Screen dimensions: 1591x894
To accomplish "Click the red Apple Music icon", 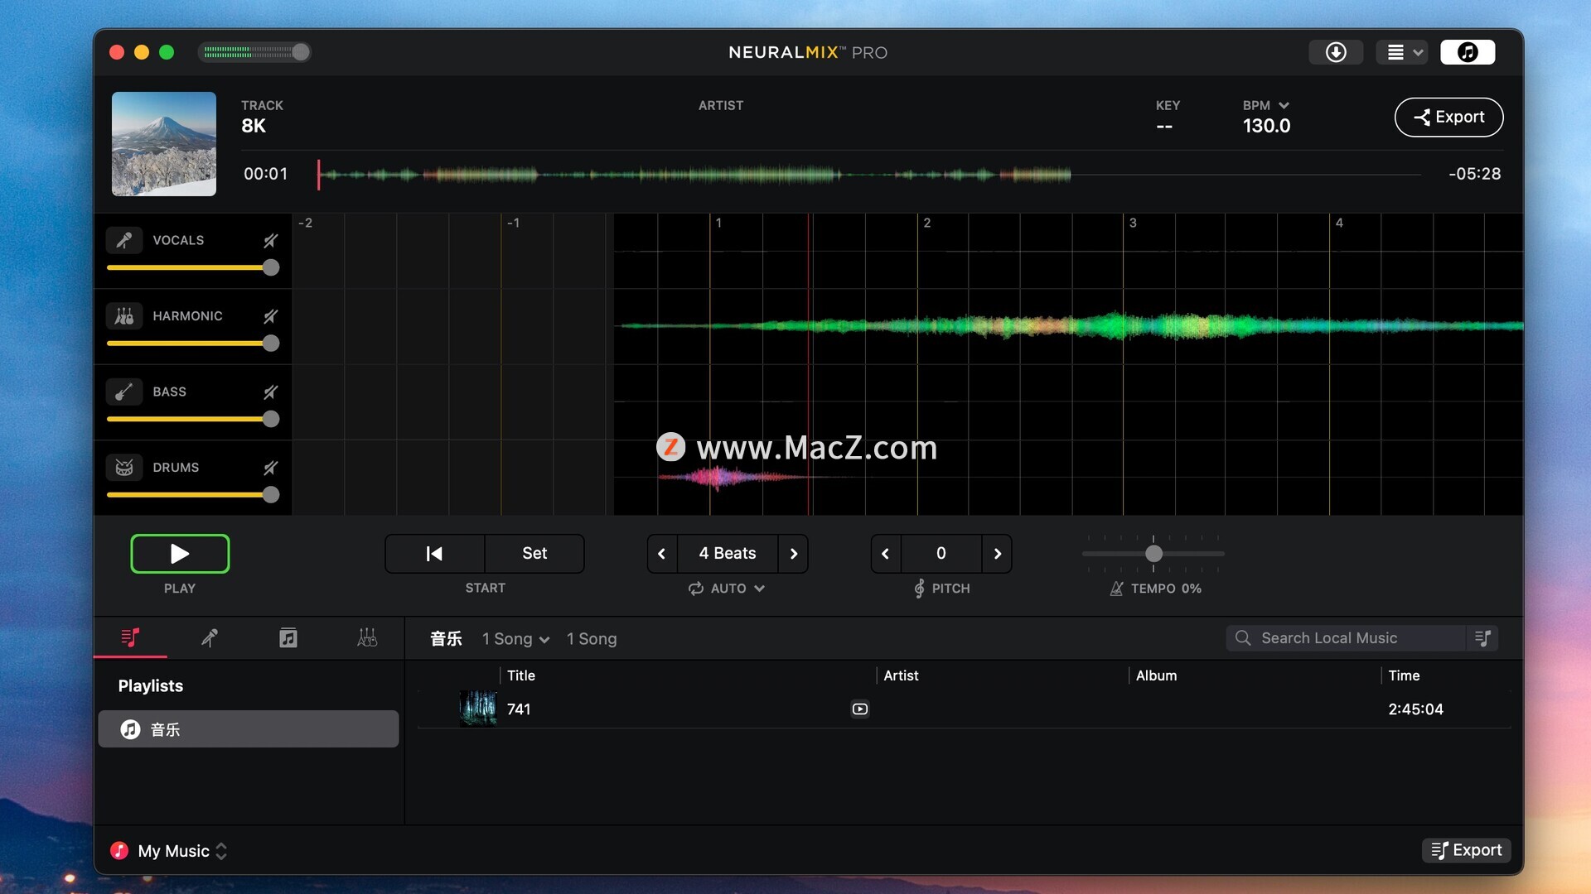I will coord(119,851).
